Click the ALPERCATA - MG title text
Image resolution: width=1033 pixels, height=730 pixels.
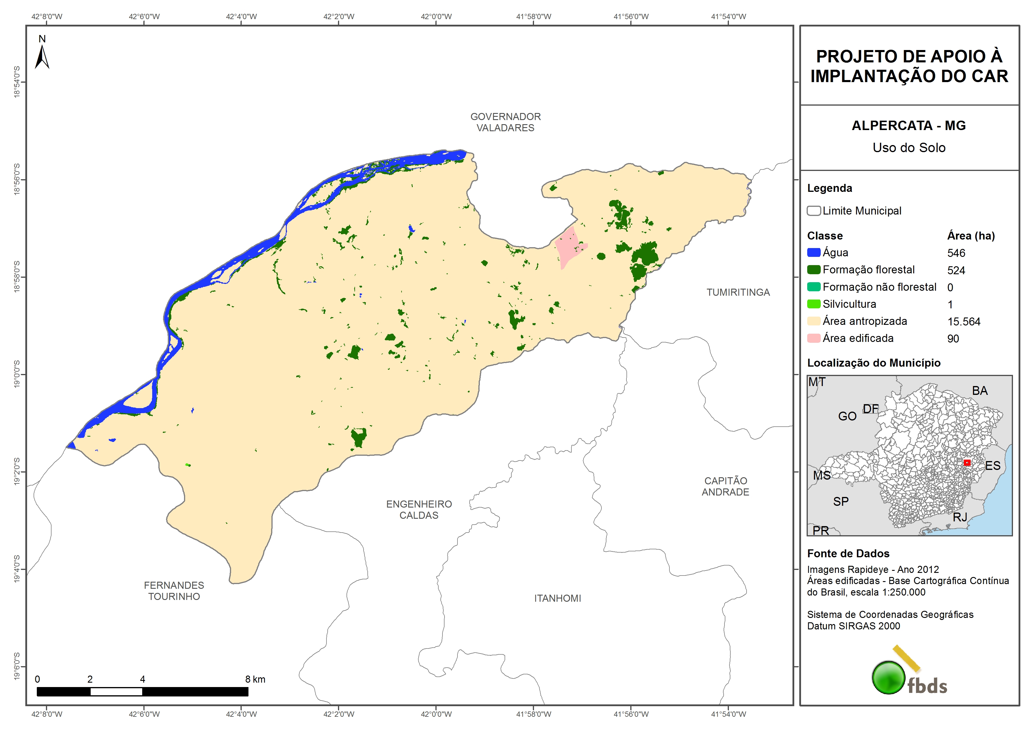pyautogui.click(x=908, y=125)
